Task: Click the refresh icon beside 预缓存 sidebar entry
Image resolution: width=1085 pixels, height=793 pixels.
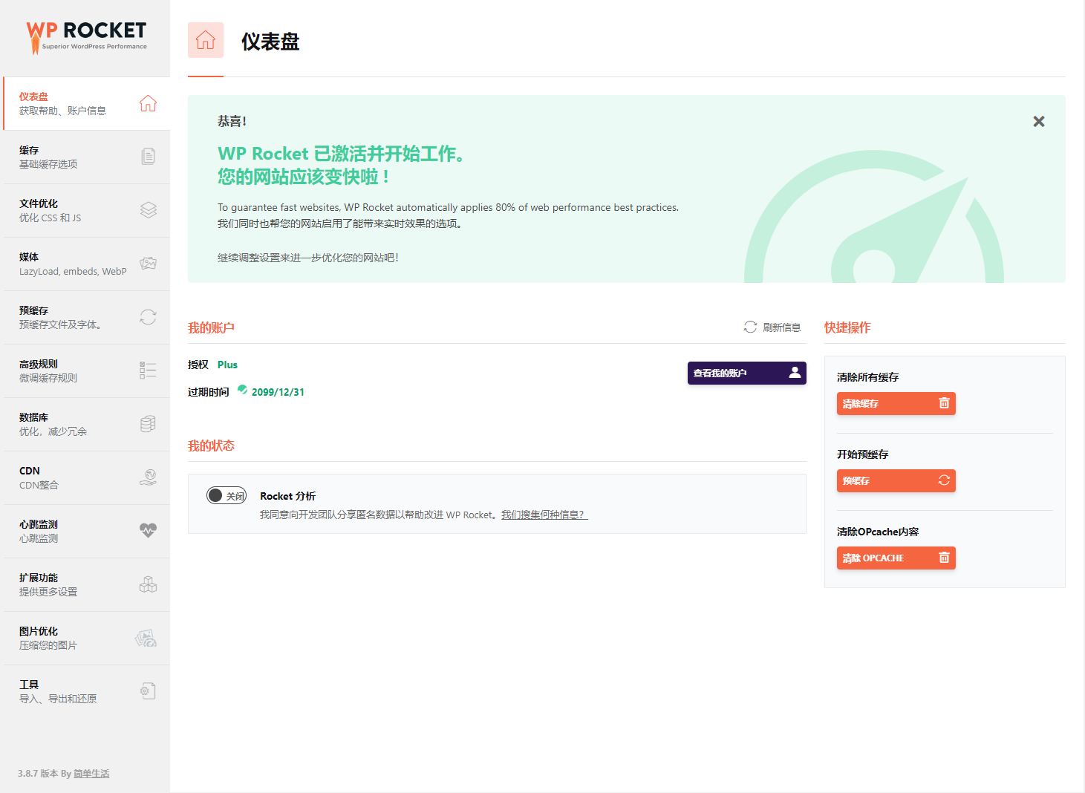Action: click(149, 316)
